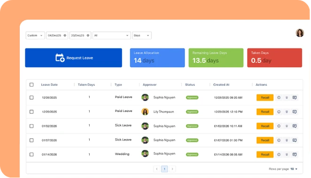Open the All leave type filter dropdown

coord(112,36)
